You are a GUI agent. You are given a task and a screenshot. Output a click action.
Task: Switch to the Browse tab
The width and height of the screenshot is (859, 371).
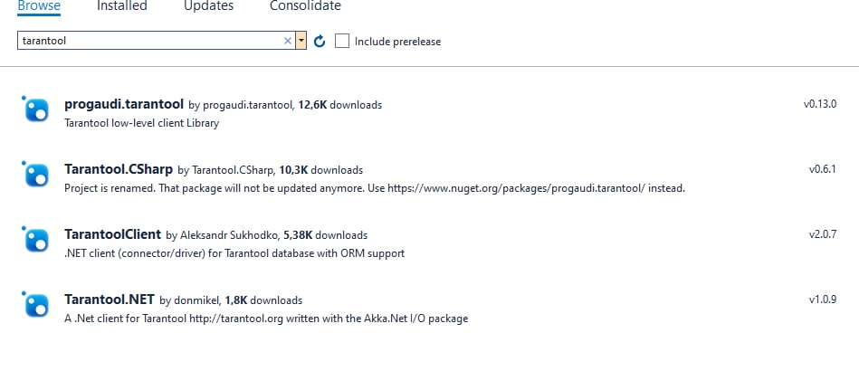[39, 6]
